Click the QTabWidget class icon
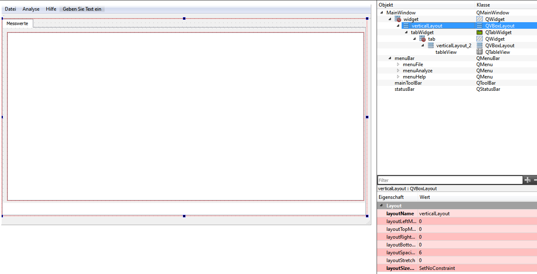This screenshot has width=537, height=274. [479, 32]
